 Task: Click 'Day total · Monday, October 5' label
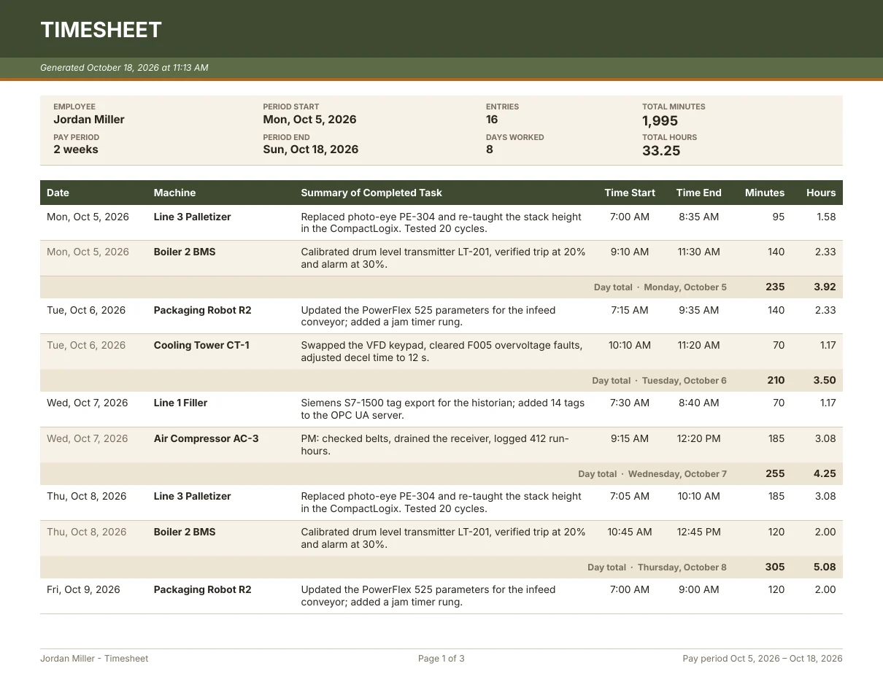660,287
